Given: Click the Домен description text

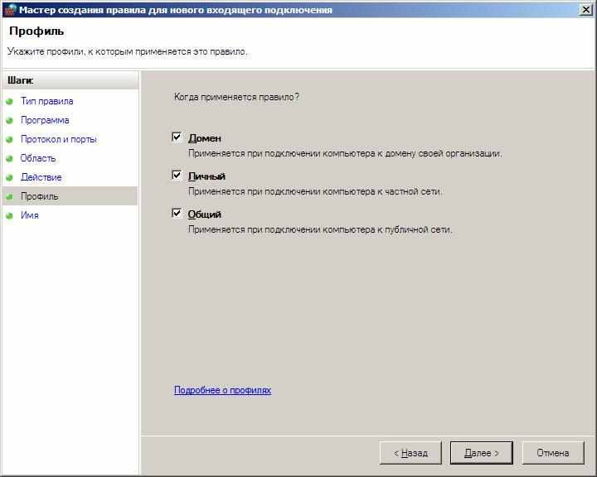Looking at the screenshot, I should click(345, 154).
